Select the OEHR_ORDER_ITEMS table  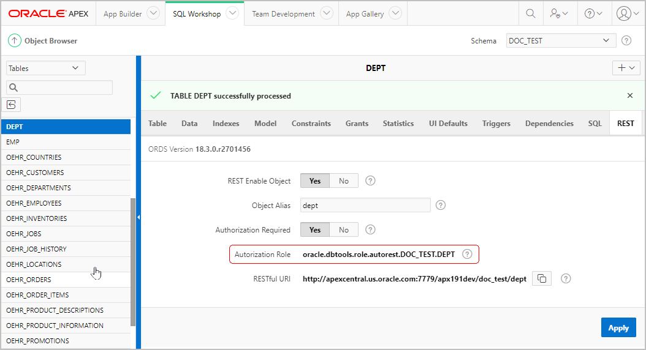point(66,295)
